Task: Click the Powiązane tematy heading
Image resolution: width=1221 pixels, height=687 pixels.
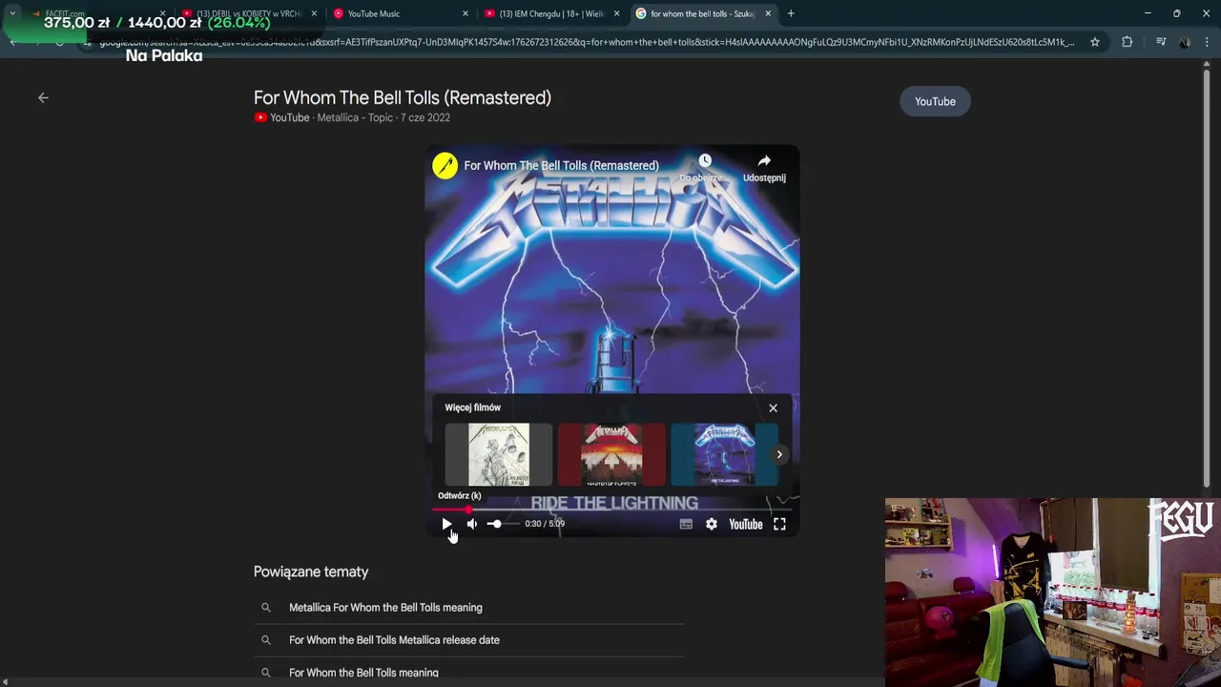Action: [x=311, y=572]
